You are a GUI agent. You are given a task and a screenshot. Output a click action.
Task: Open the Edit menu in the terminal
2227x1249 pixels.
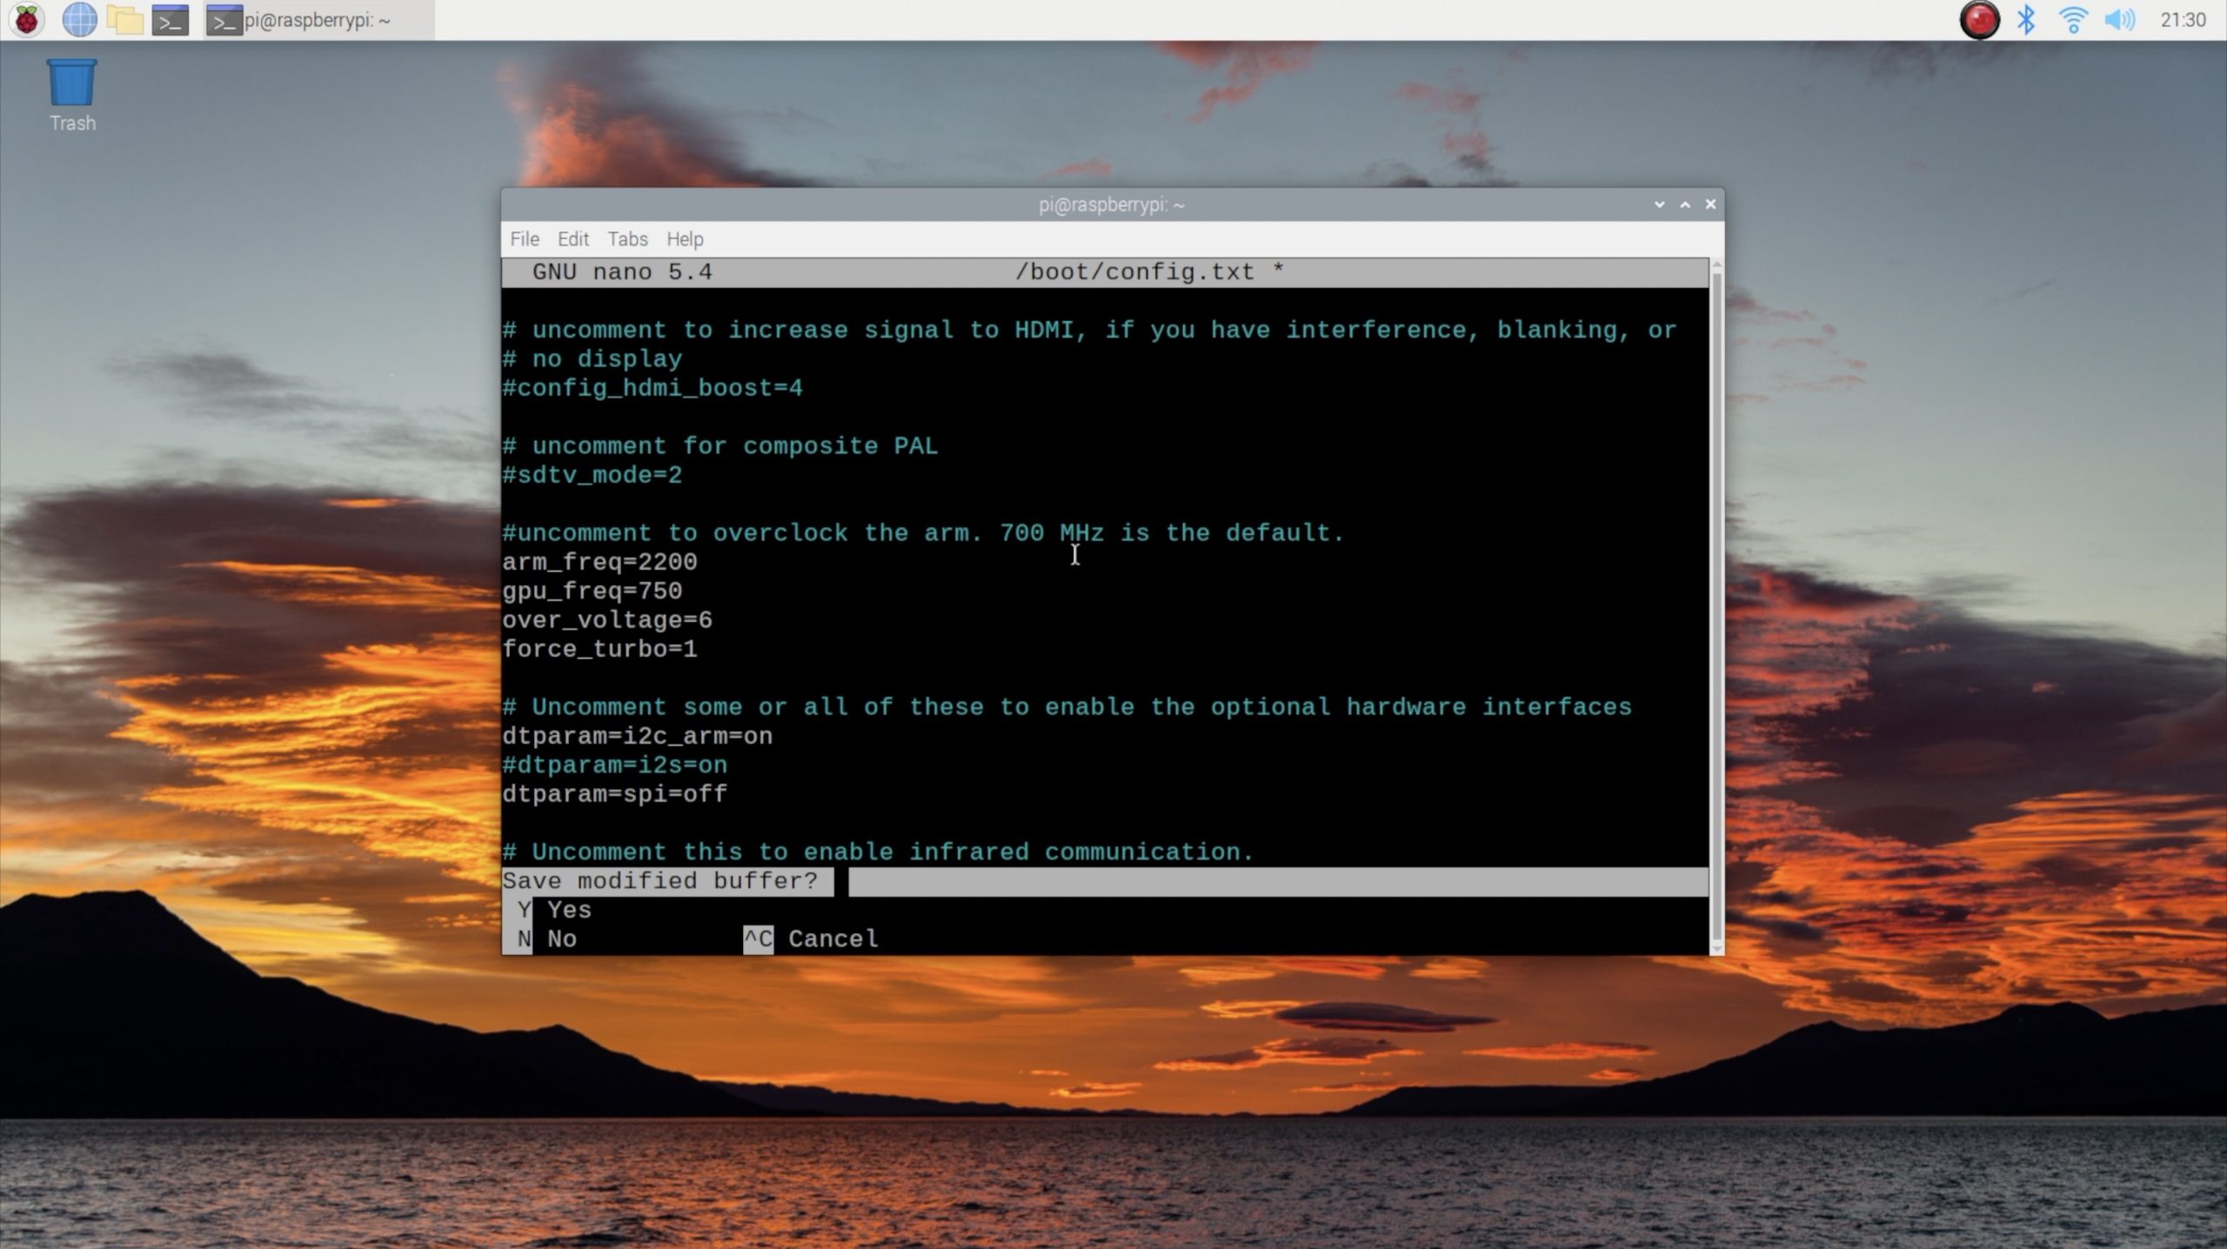pyautogui.click(x=573, y=238)
